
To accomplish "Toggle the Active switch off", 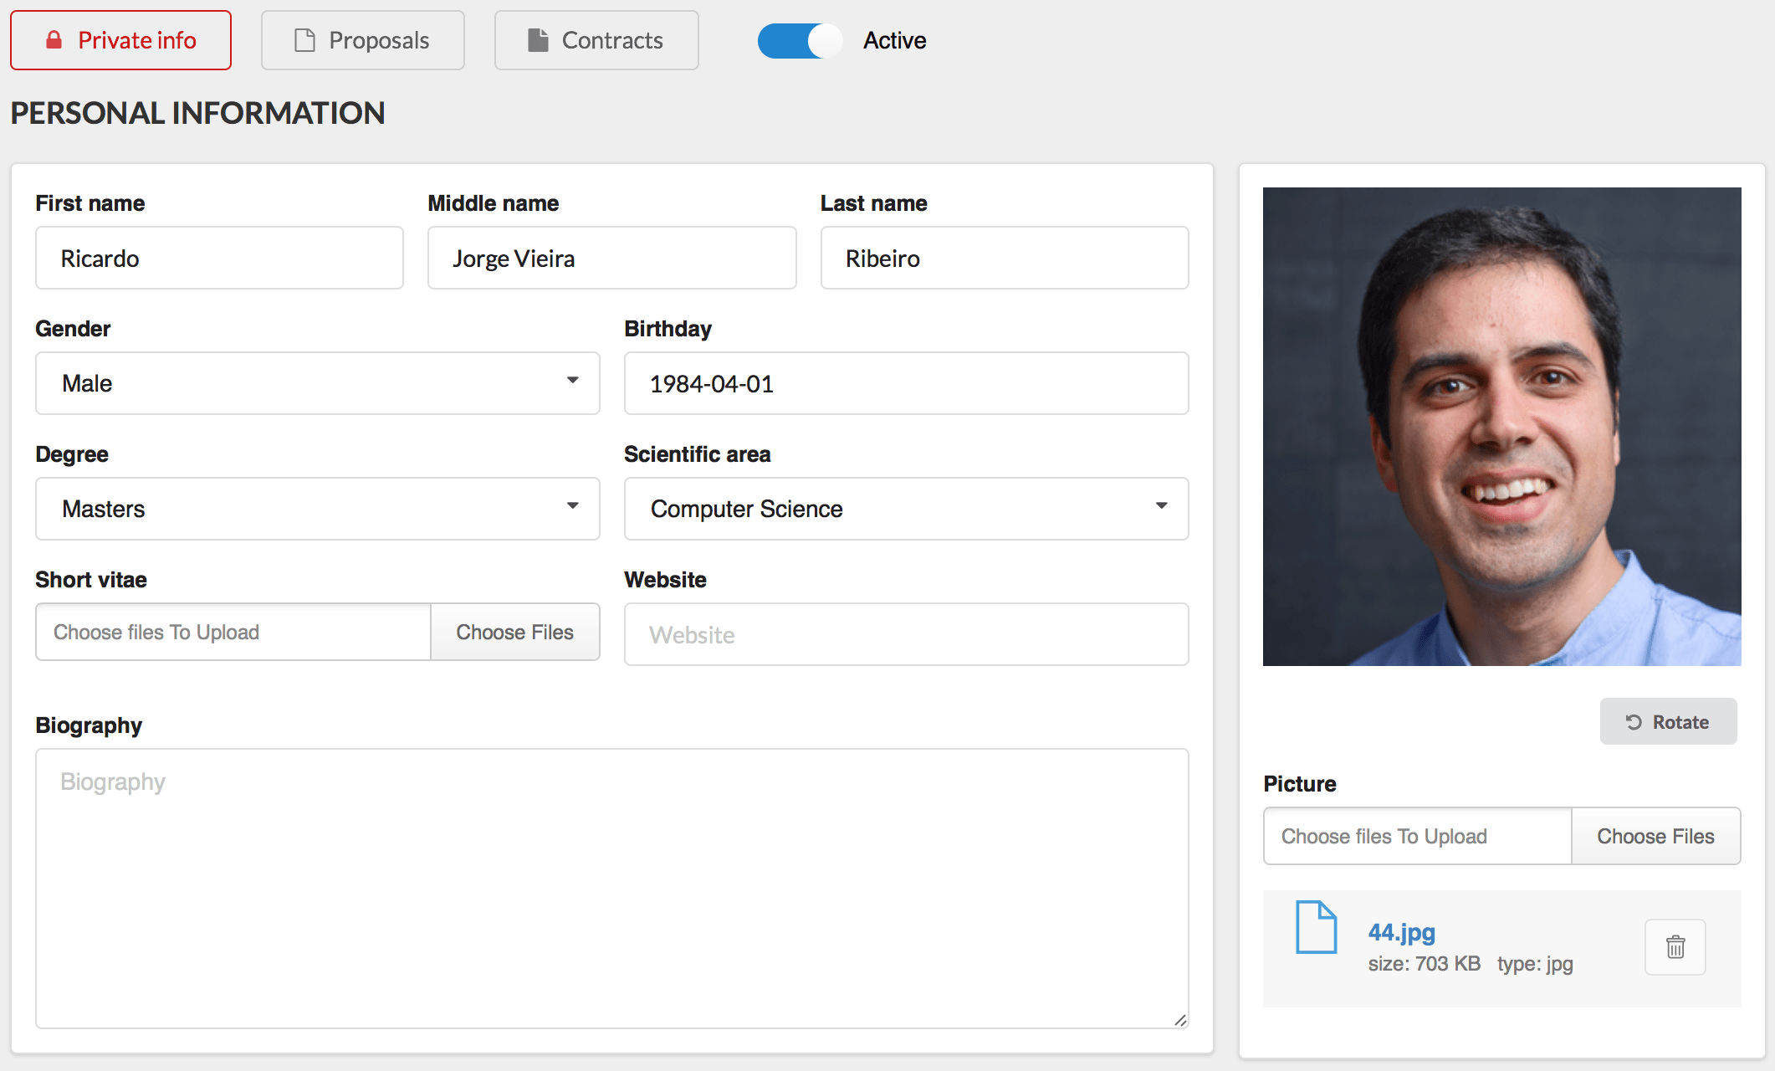I will [799, 40].
